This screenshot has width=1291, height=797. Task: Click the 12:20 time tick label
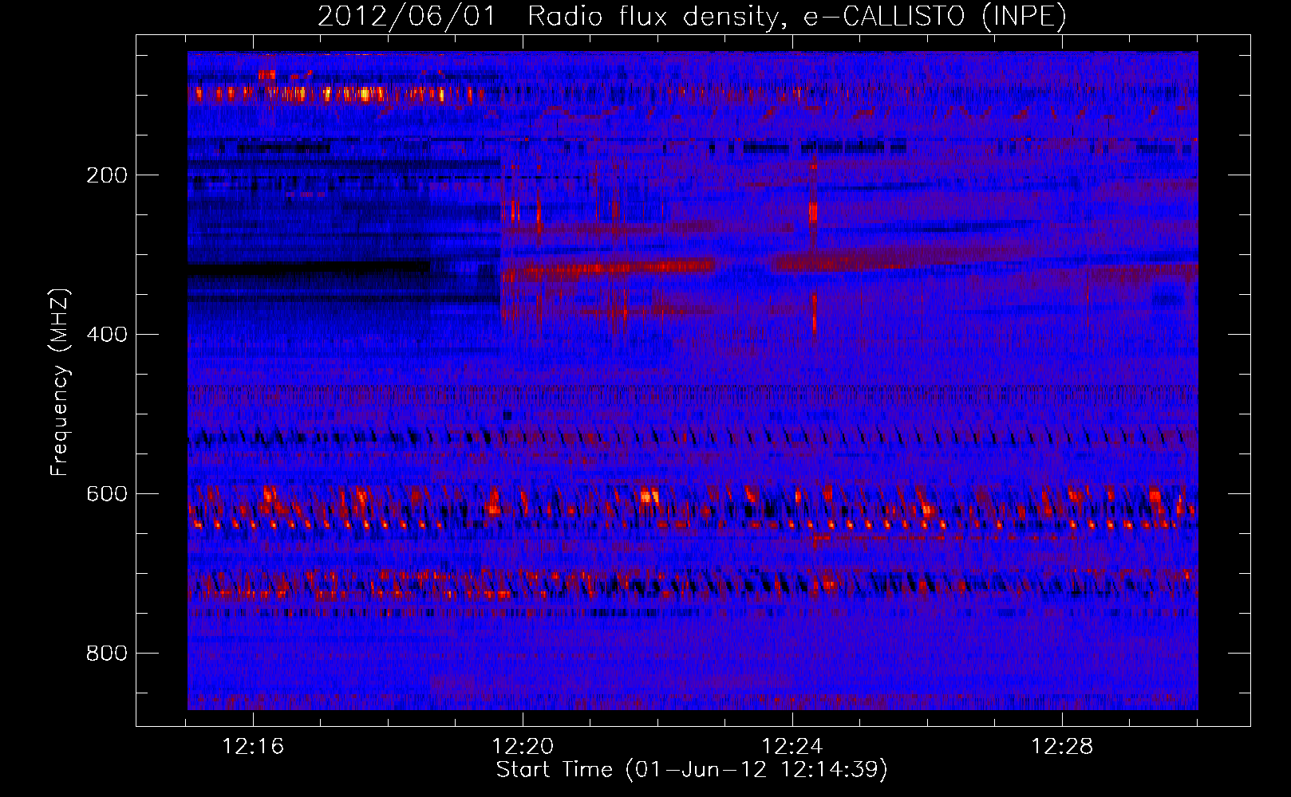(x=523, y=747)
